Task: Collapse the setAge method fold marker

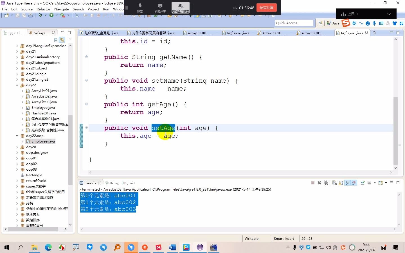Action: click(x=86, y=128)
